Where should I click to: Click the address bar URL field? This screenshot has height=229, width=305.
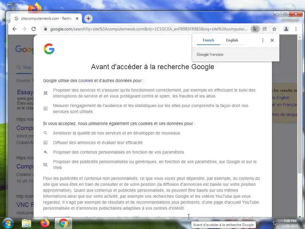pyautogui.click(x=149, y=29)
